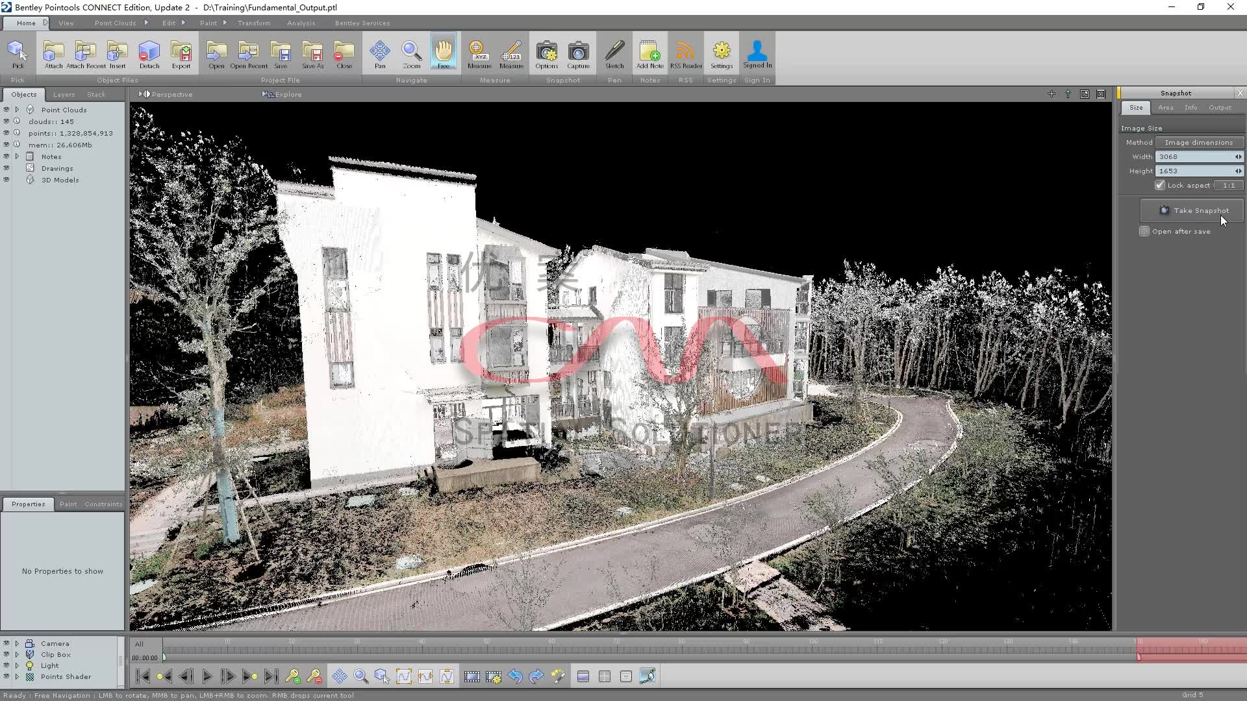Expand the Point Clouds tree node
The height and width of the screenshot is (701, 1247).
pyautogui.click(x=18, y=110)
